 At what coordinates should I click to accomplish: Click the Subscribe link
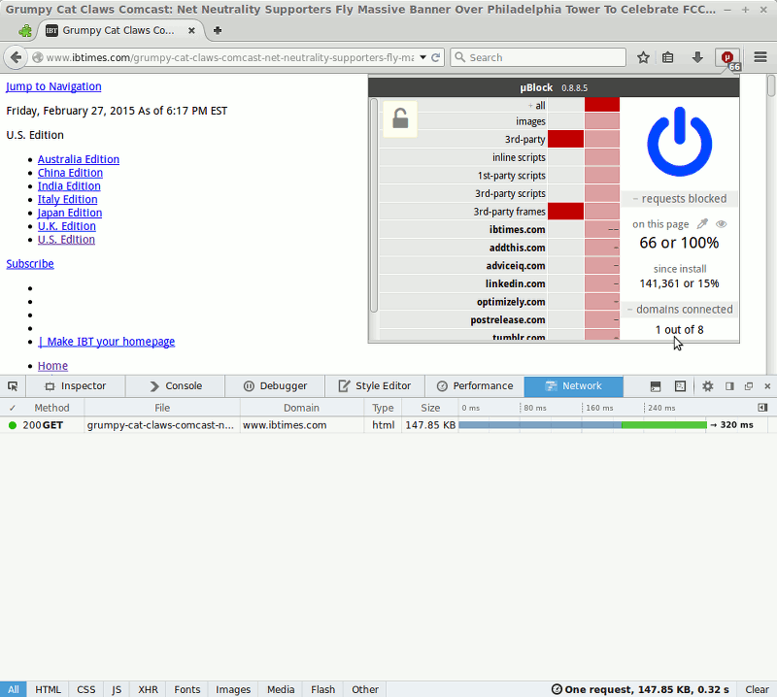[x=30, y=264]
